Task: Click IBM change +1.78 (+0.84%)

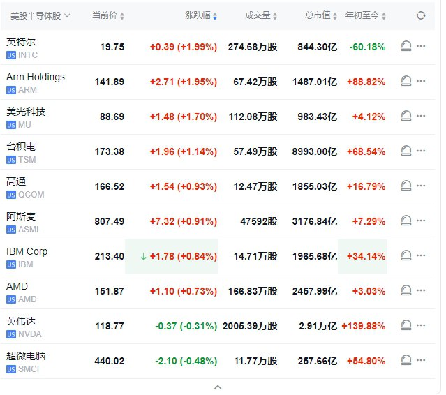Action: pyautogui.click(x=184, y=257)
